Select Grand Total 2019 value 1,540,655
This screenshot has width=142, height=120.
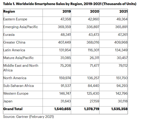(x=63, y=109)
